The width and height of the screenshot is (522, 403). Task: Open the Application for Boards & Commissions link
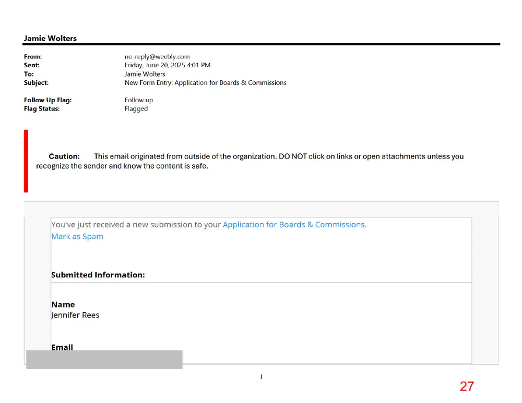pyautogui.click(x=294, y=225)
